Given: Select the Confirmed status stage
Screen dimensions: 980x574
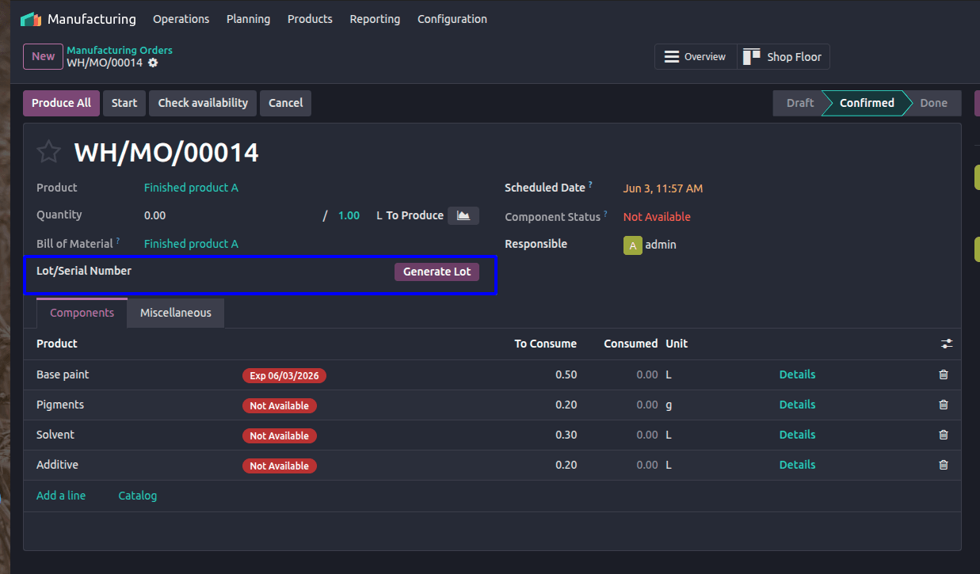Looking at the screenshot, I should pyautogui.click(x=867, y=103).
